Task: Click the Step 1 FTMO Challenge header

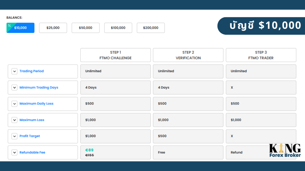Action: click(116, 55)
